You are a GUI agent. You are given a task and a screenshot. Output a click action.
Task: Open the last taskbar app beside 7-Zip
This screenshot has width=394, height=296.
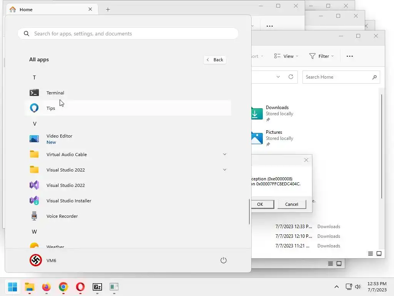tap(114, 287)
